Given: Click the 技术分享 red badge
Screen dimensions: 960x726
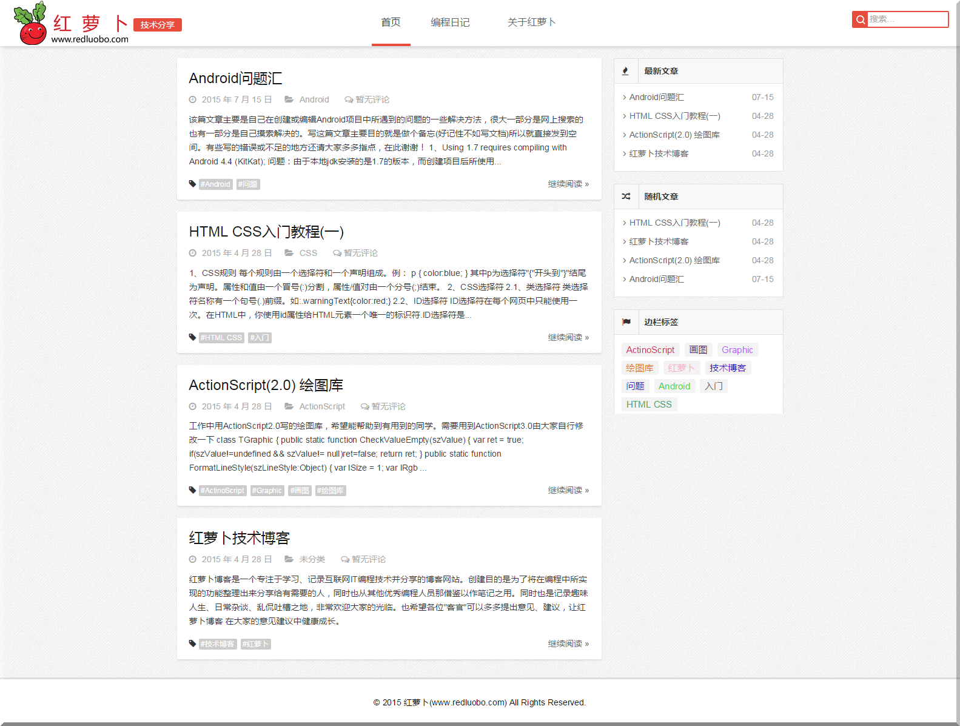Looking at the screenshot, I should click(x=158, y=25).
